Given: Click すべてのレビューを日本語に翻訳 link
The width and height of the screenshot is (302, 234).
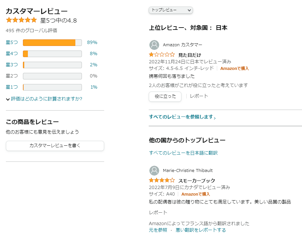Looking at the screenshot, I should point(183,153).
